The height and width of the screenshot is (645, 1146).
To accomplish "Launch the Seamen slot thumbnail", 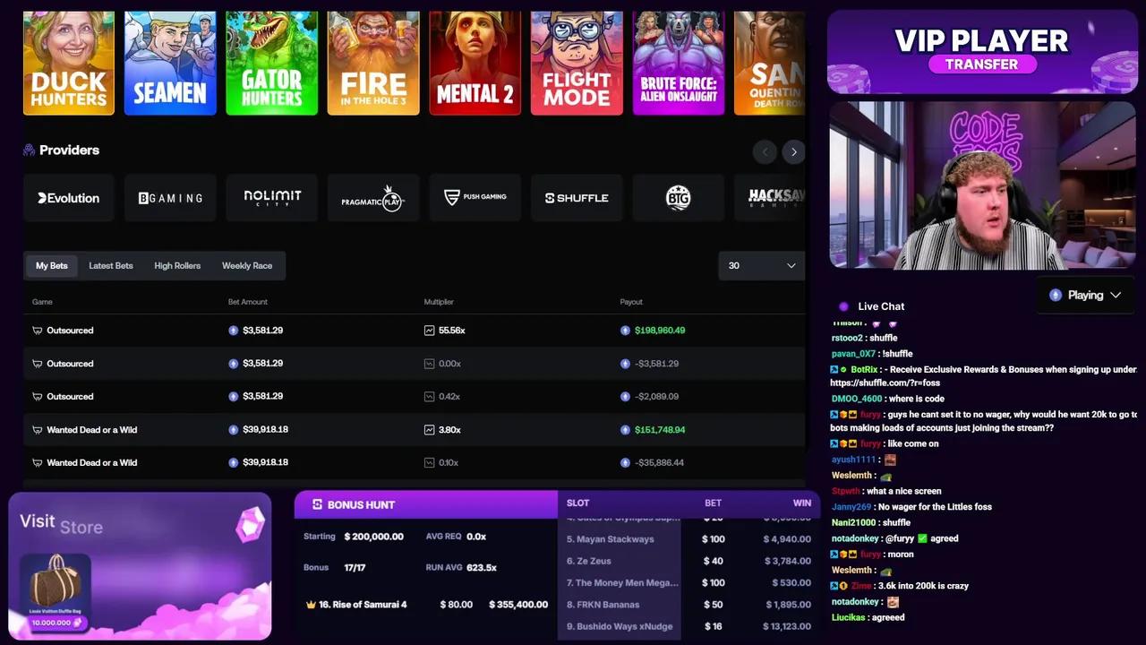I will (170, 63).
